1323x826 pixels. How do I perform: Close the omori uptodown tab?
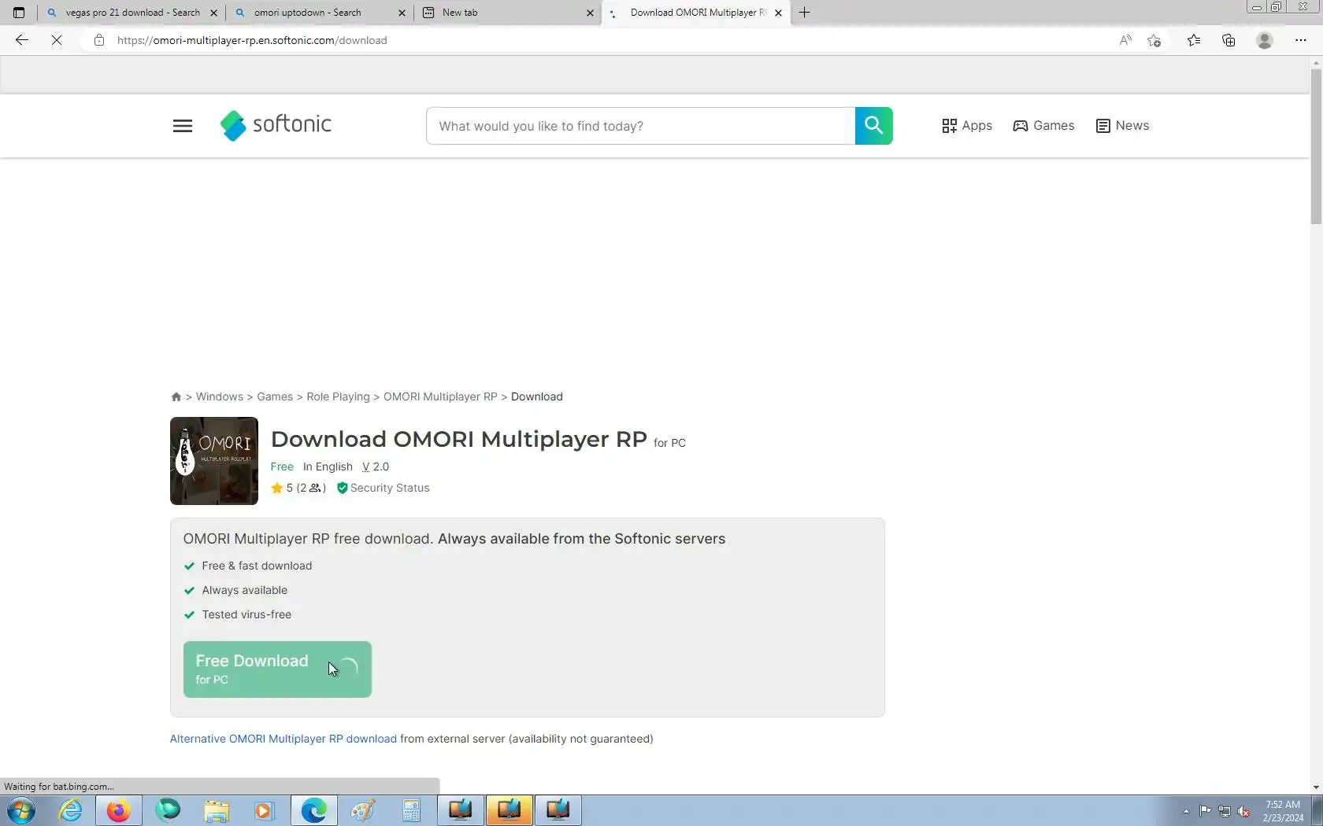[x=402, y=13]
